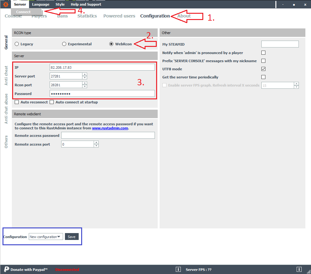Screen dimensions: 311x274
Task: Click the RustAdmin logo icon in title bar
Action: [x=6, y=4]
